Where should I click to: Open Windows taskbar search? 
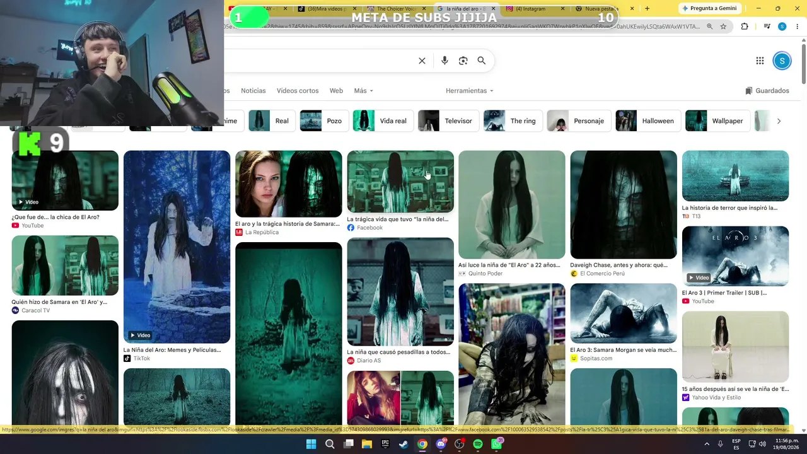330,444
